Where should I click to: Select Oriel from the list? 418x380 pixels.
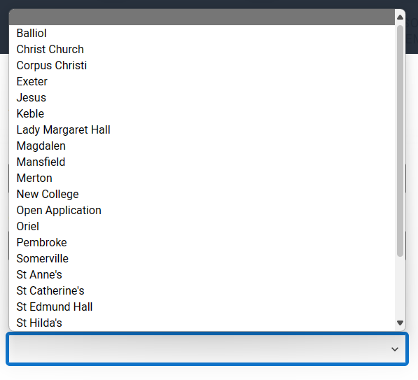(202, 226)
